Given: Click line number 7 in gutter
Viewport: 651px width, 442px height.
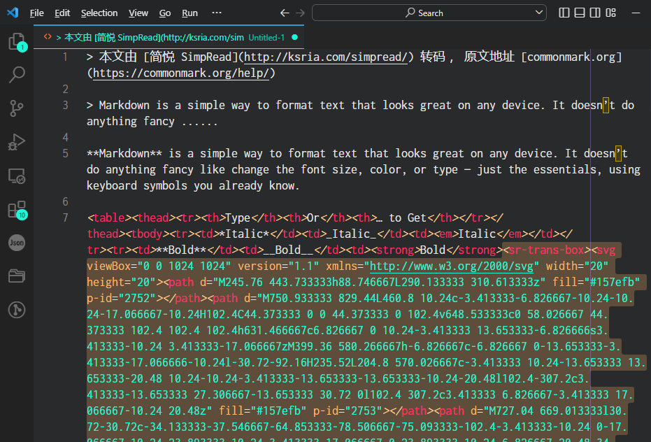Looking at the screenshot, I should (x=65, y=218).
